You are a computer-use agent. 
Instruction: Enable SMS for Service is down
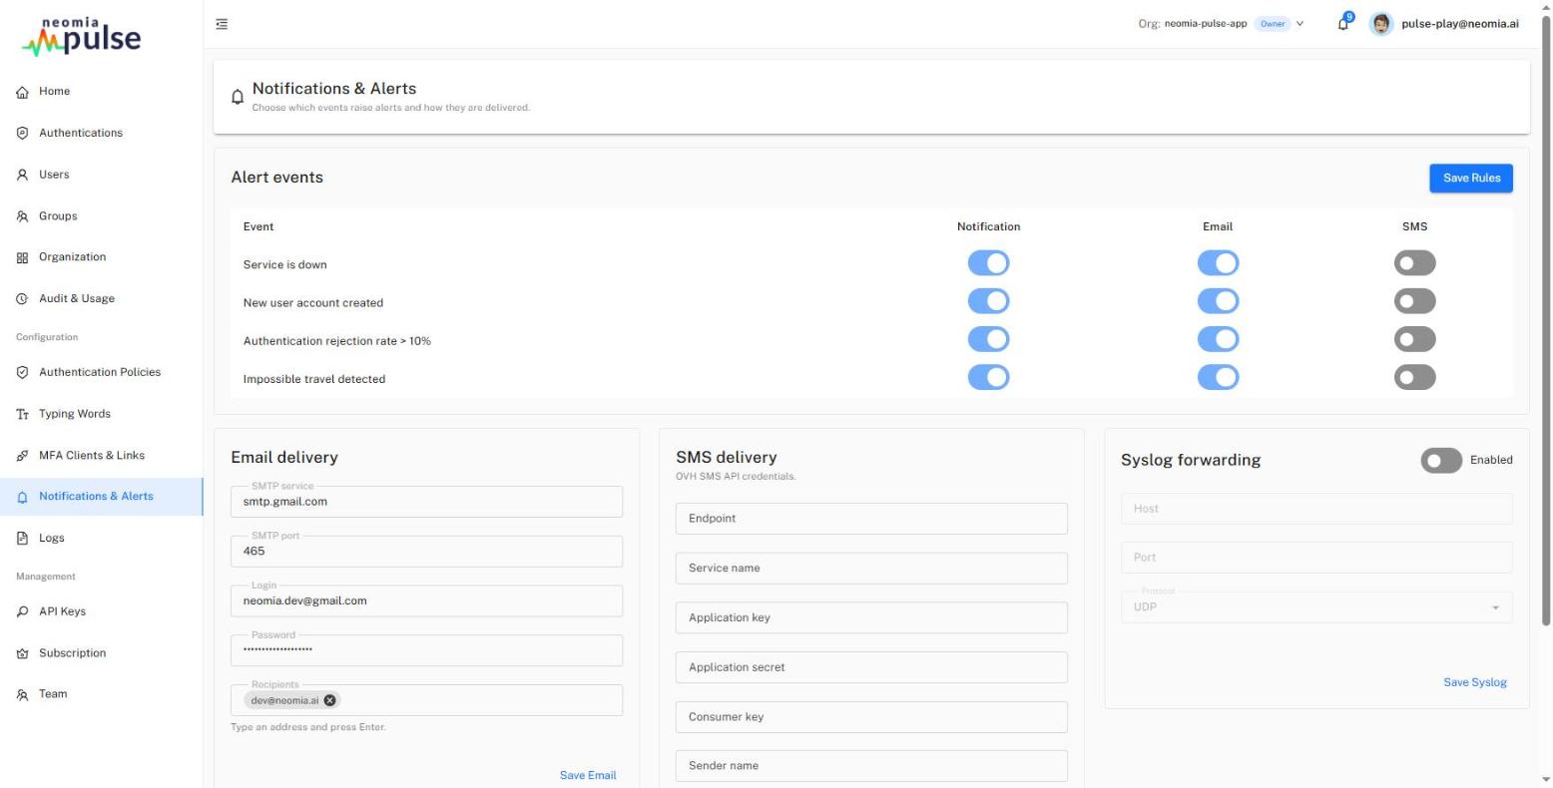pyautogui.click(x=1414, y=263)
